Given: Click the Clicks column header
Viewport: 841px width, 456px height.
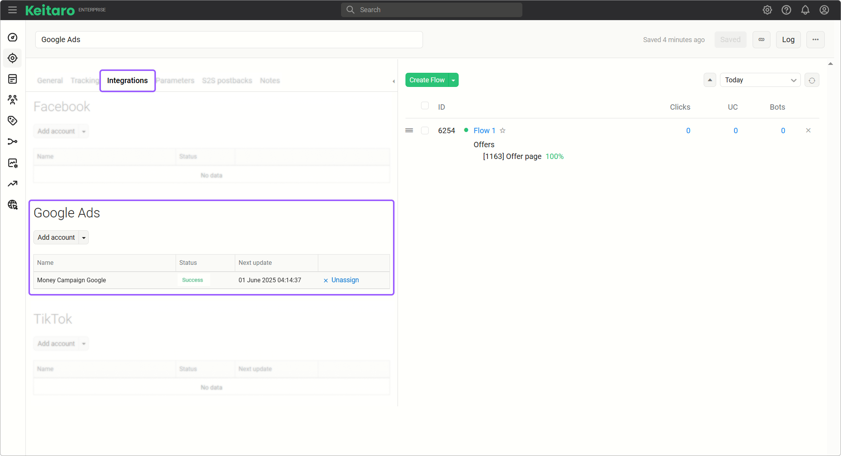Looking at the screenshot, I should 680,107.
